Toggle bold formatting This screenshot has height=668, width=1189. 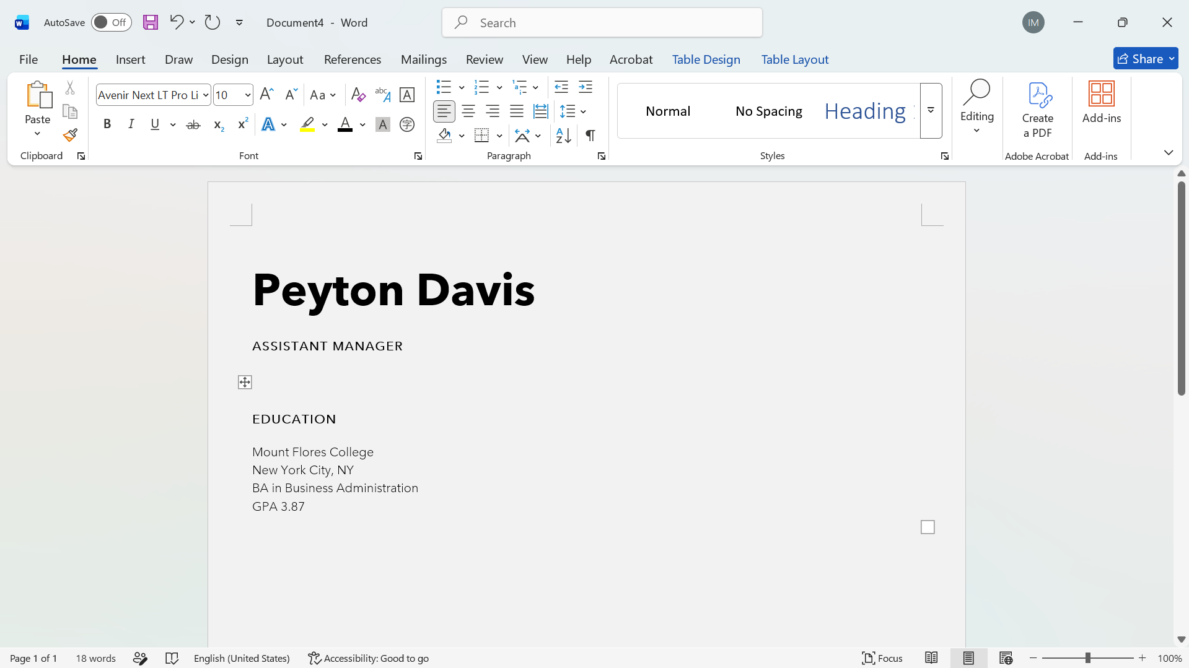tap(107, 124)
